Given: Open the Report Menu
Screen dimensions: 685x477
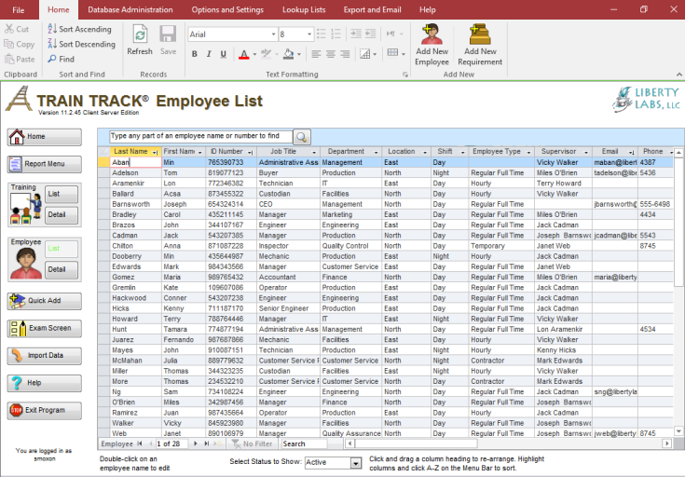Looking at the screenshot, I should pos(45,164).
